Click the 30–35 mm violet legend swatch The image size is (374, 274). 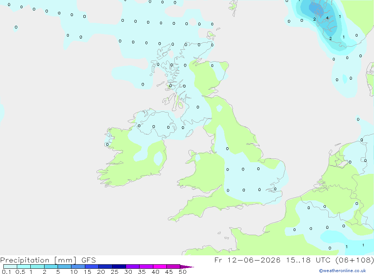133,267
